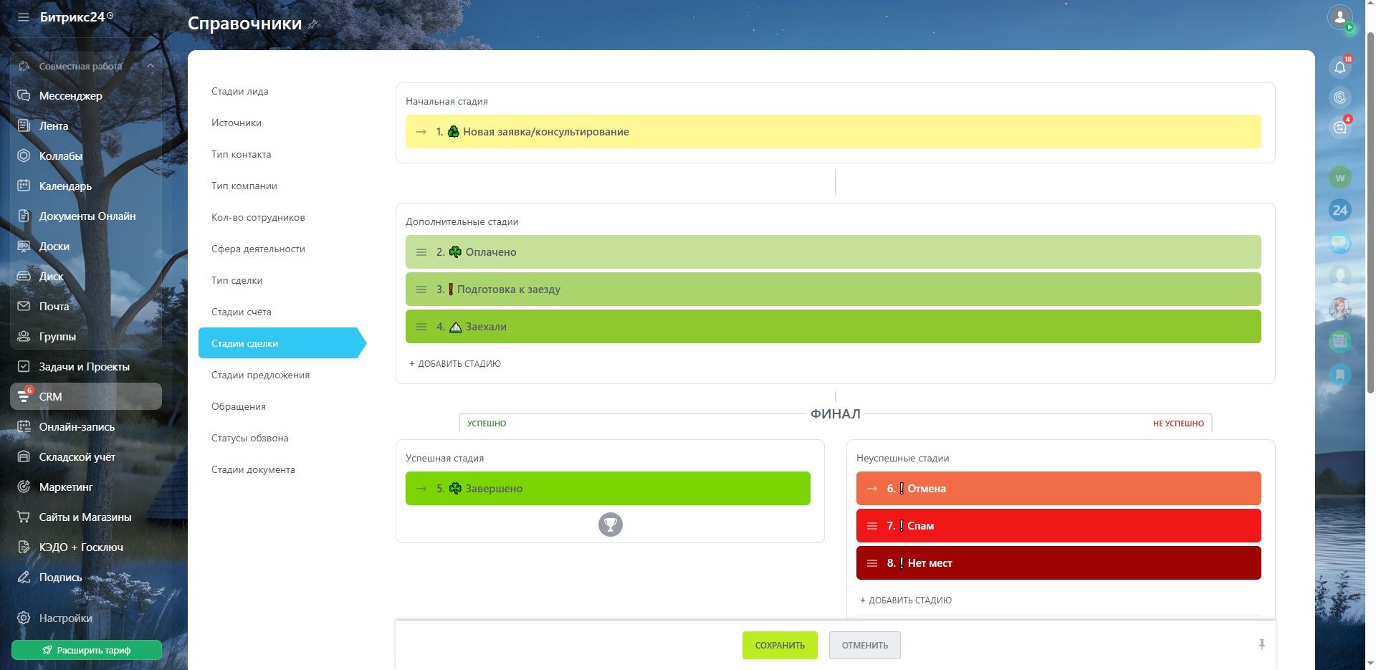This screenshot has width=1376, height=670.
Task: Open Складской учёт in the left menu
Action: pyautogui.click(x=86, y=457)
